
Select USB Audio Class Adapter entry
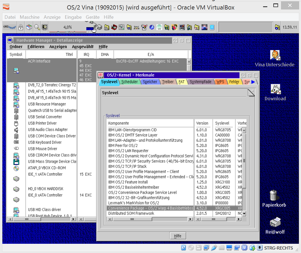tap(48, 130)
